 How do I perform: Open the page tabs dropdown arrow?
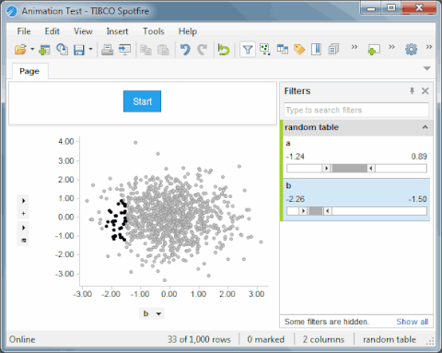(x=427, y=68)
